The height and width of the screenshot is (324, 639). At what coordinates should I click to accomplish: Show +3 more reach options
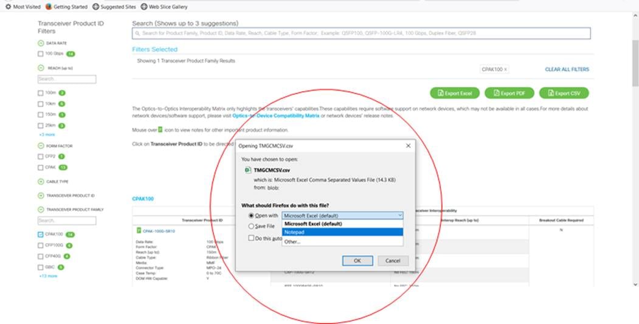click(47, 134)
